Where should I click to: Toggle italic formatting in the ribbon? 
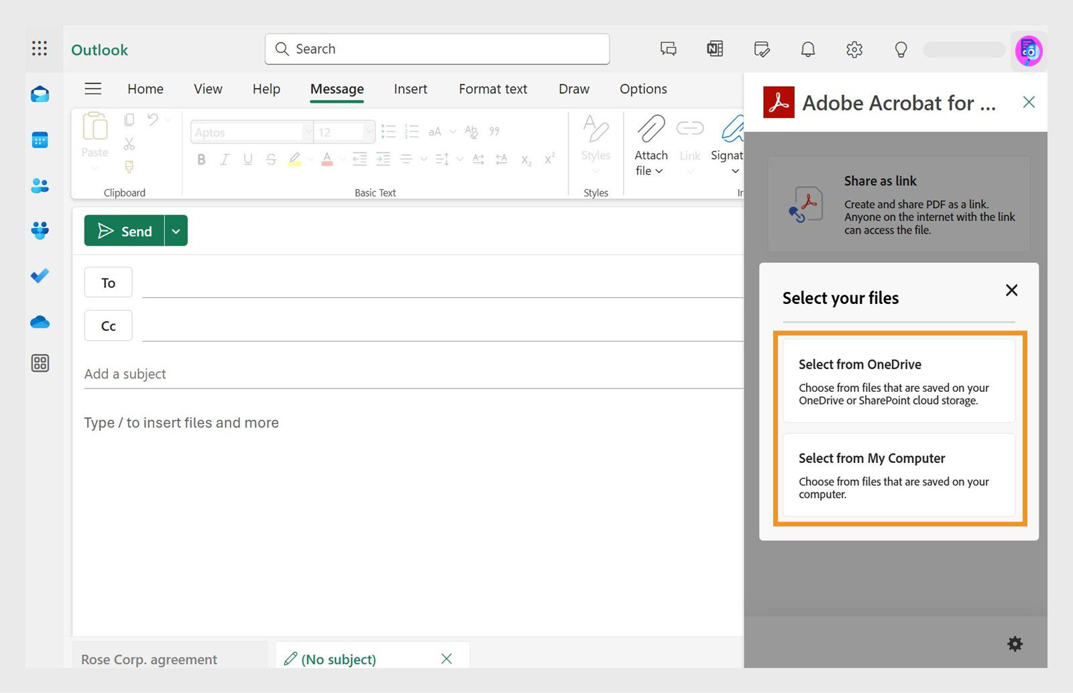(x=224, y=159)
